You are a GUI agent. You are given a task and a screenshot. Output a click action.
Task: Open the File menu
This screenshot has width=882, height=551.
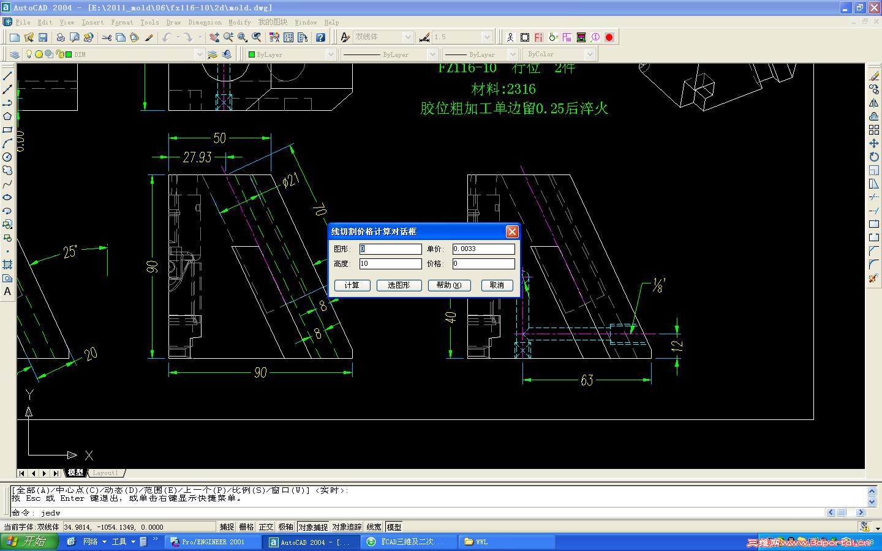23,22
